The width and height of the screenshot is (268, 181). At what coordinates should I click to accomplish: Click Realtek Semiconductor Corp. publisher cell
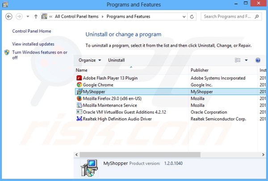click(x=218, y=119)
